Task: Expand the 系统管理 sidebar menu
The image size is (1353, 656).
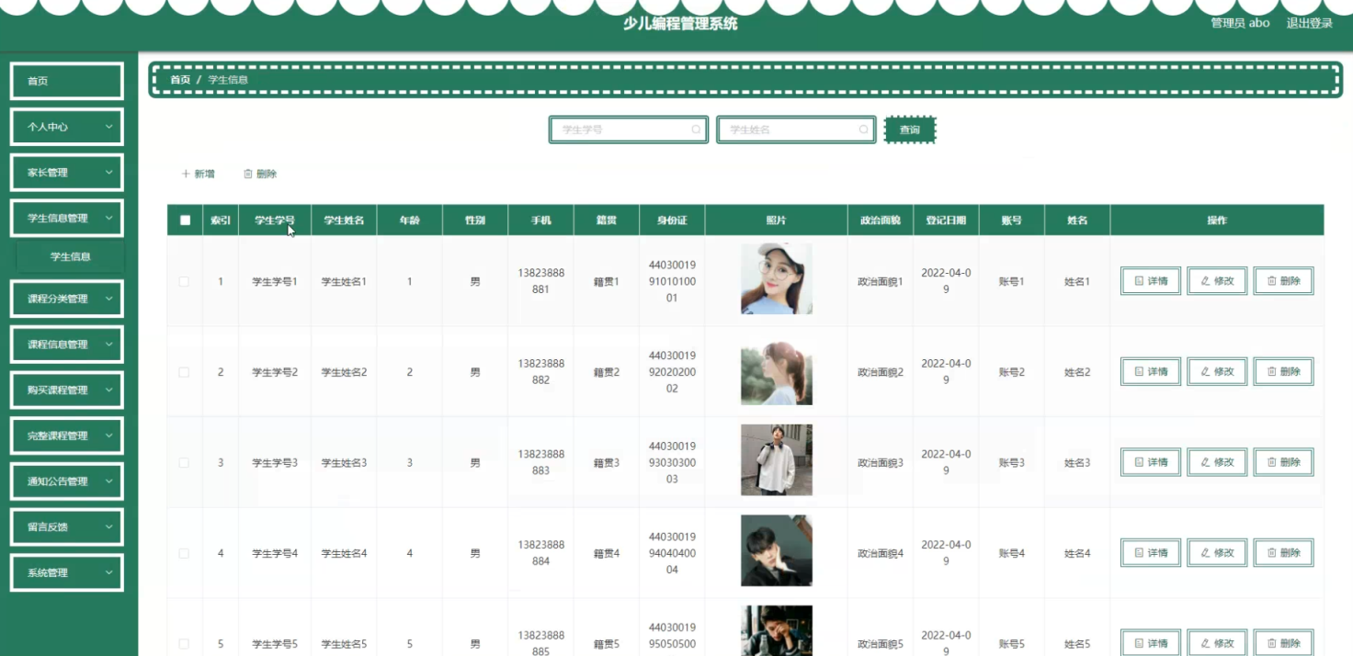Action: 66,572
